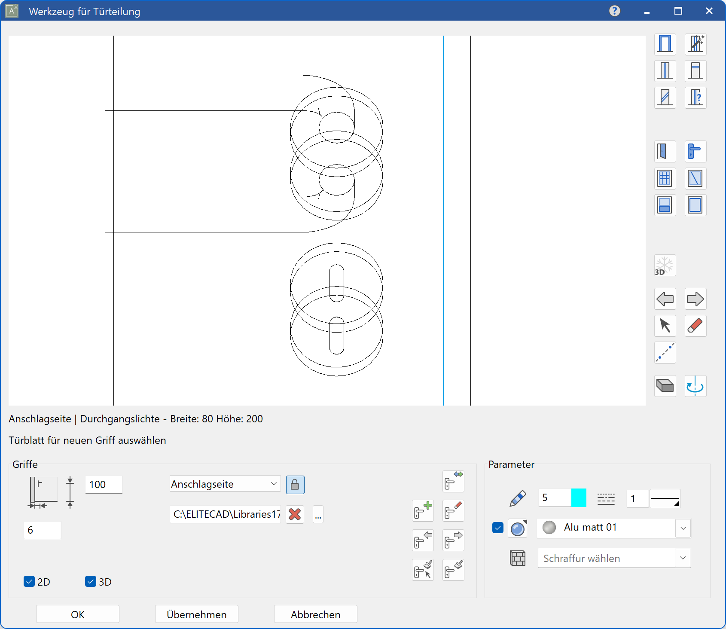Clear the library path with red X
The width and height of the screenshot is (726, 629).
pos(295,514)
